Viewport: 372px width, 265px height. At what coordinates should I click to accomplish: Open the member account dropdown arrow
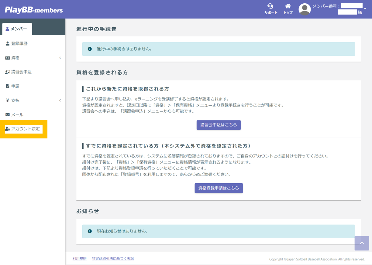tap(365, 9)
